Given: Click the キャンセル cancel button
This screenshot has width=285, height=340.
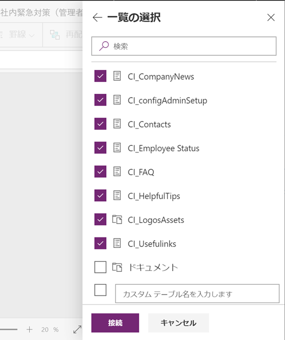Looking at the screenshot, I should (179, 323).
